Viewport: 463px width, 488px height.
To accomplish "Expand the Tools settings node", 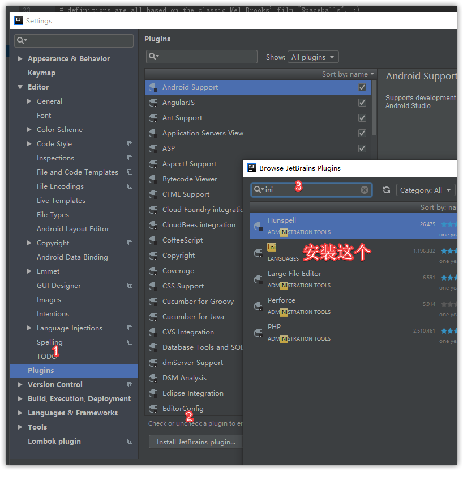I will [20, 427].
